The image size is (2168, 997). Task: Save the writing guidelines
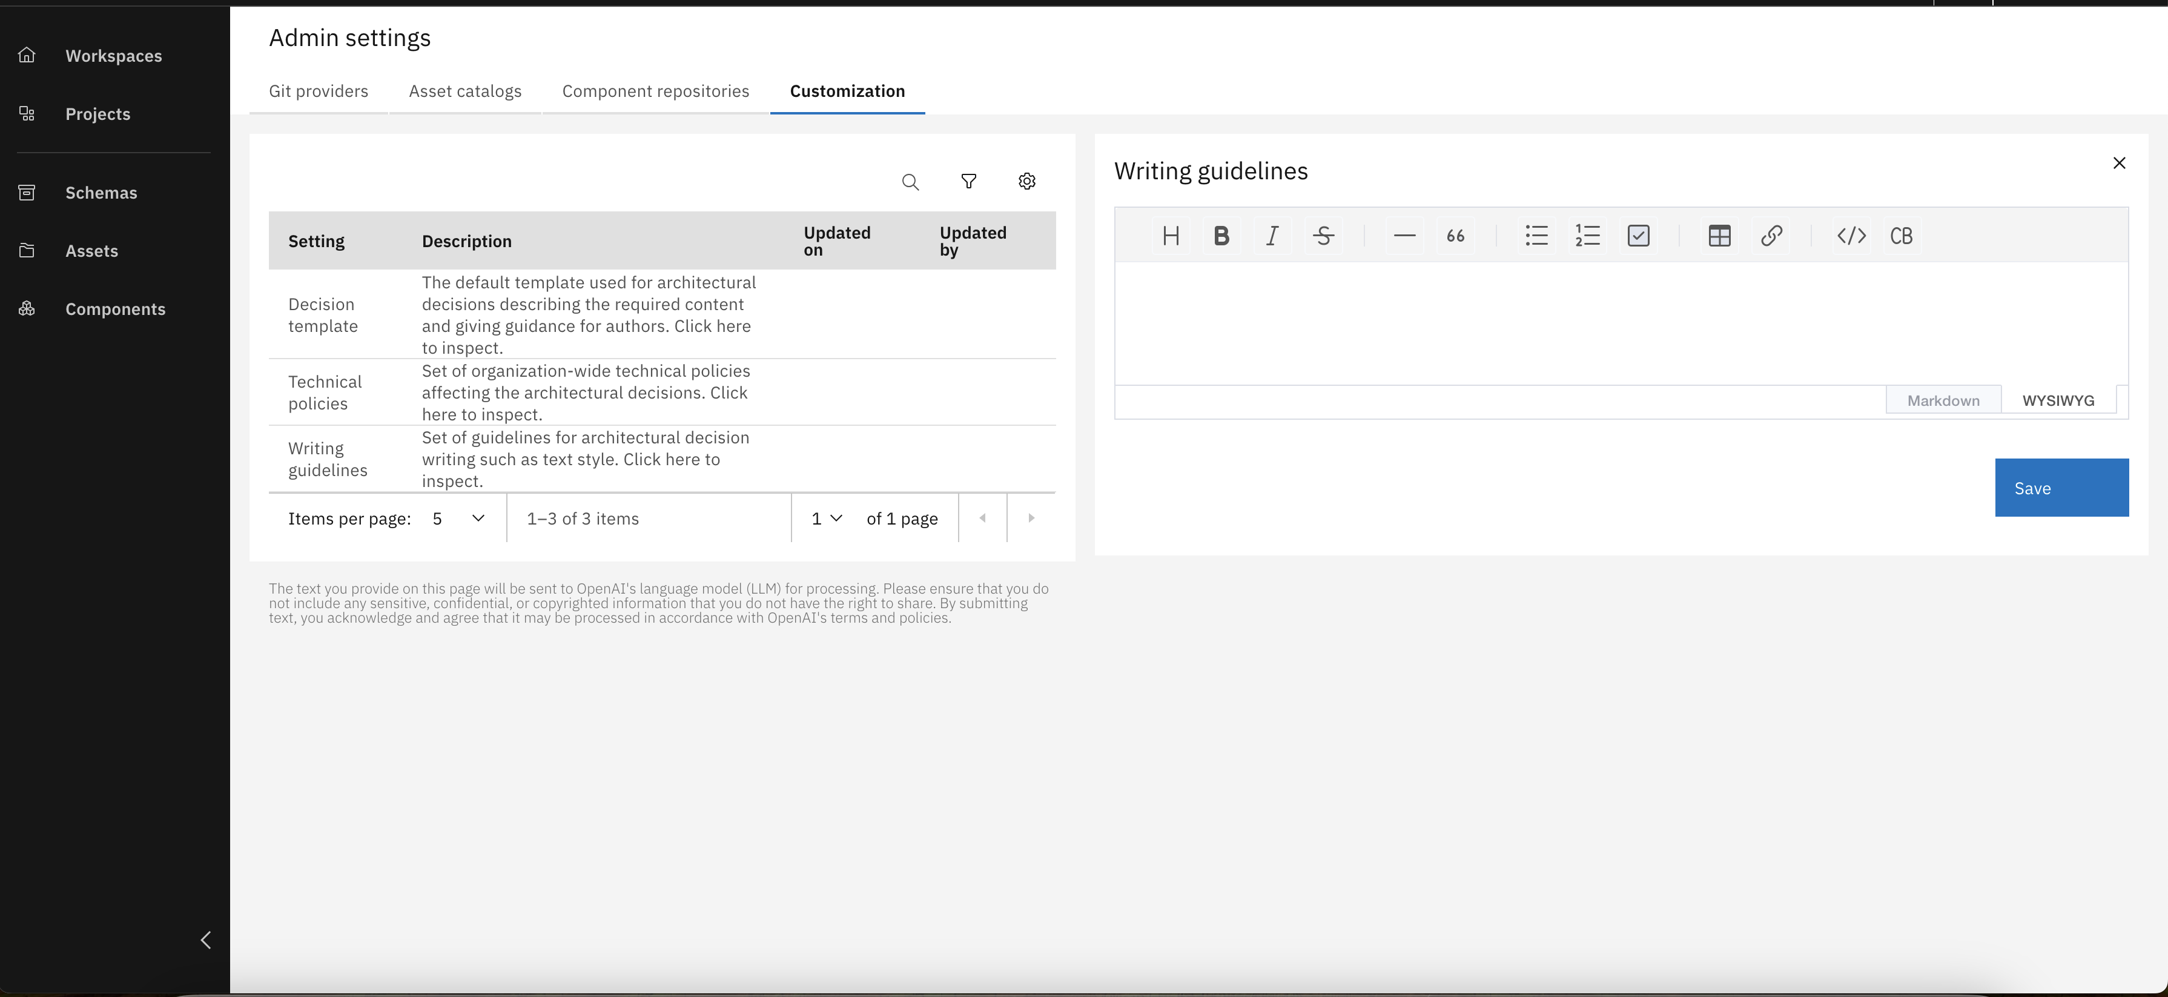coord(2061,488)
